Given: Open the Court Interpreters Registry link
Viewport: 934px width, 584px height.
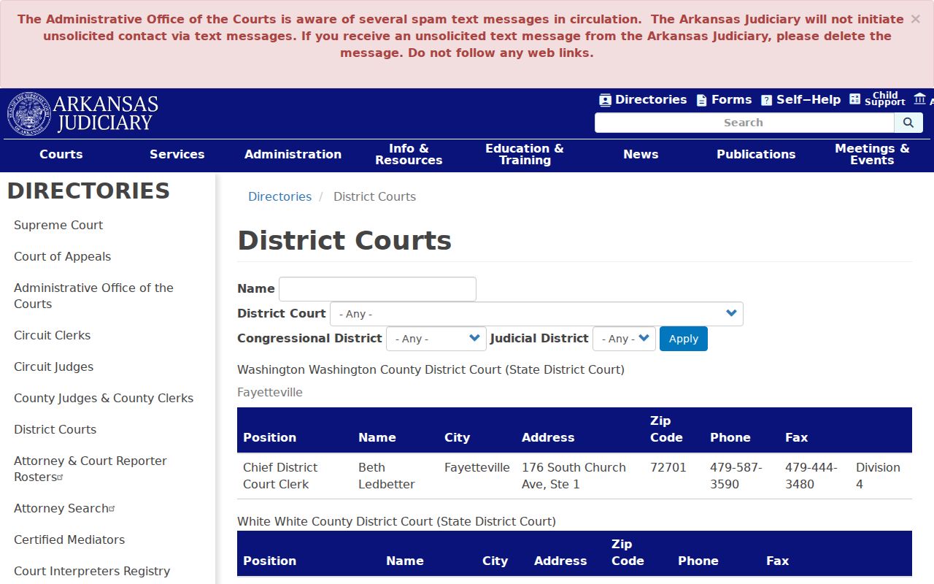Looking at the screenshot, I should [92, 571].
